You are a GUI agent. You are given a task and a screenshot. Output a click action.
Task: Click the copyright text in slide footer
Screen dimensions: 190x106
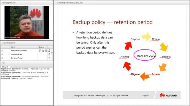point(100,95)
